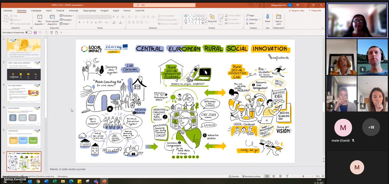The width and height of the screenshot is (389, 184).
Task: Click Izreži cut command
Action: tap(14, 16)
